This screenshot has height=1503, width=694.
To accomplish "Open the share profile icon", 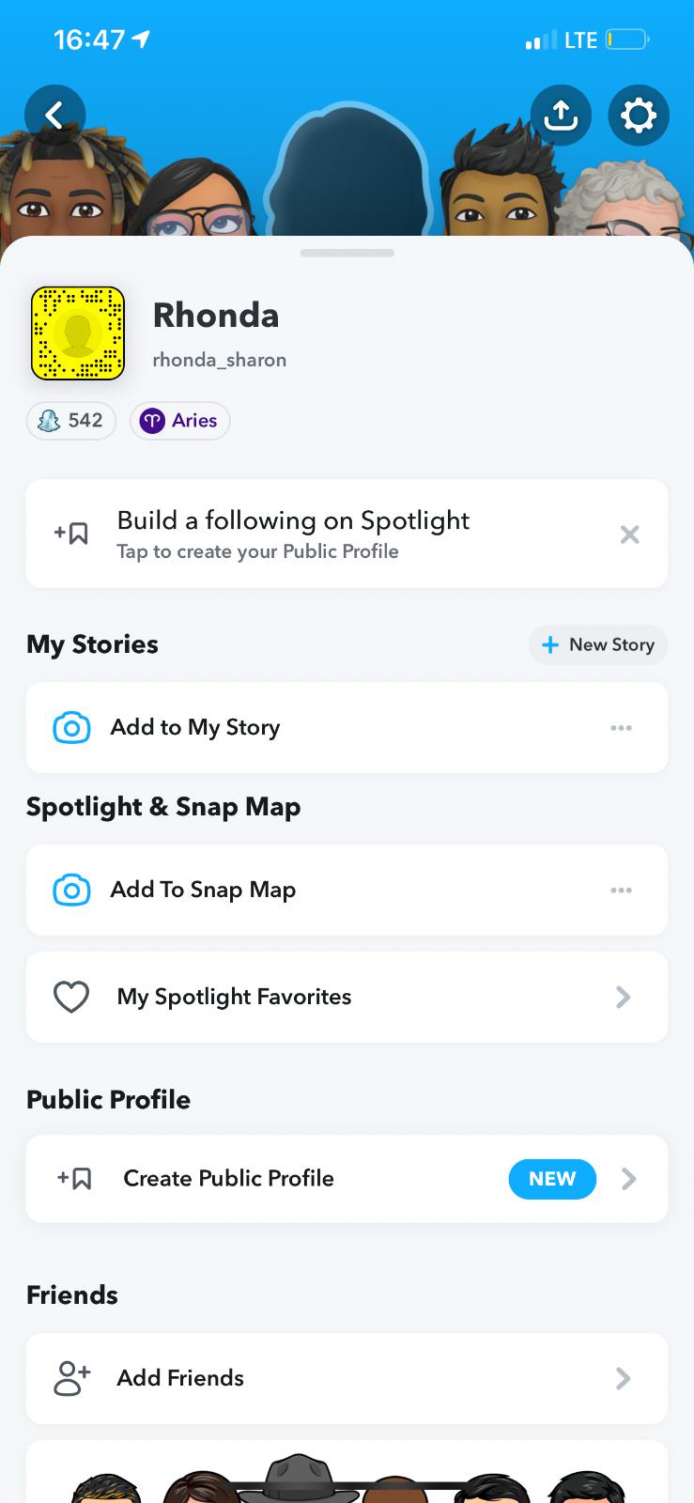I will coord(561,116).
